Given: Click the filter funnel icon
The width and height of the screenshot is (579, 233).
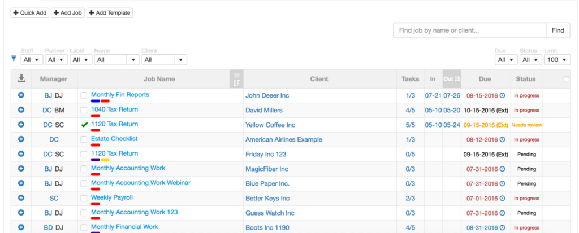Looking at the screenshot, I should (x=14, y=59).
